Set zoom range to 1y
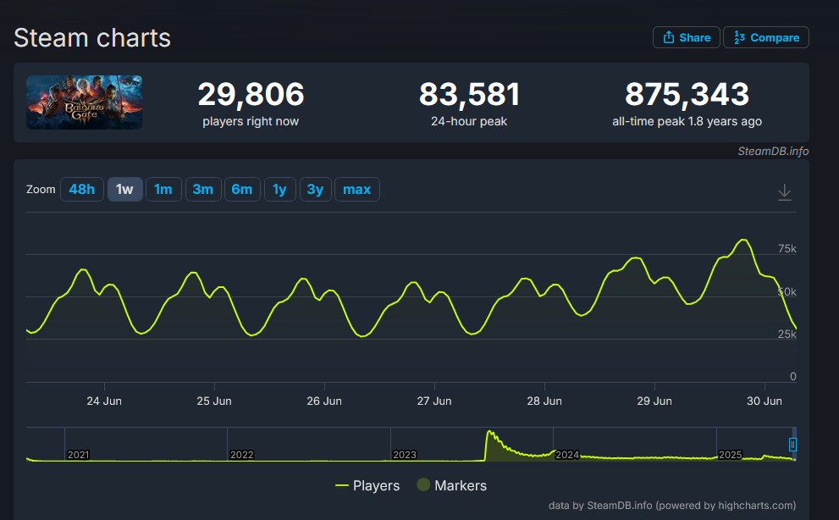The image size is (839, 520). click(280, 189)
